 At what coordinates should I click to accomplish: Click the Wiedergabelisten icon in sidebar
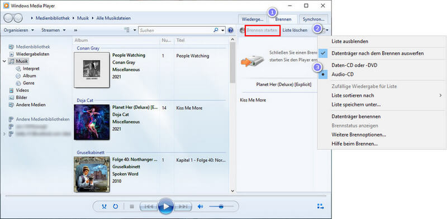click(11, 54)
